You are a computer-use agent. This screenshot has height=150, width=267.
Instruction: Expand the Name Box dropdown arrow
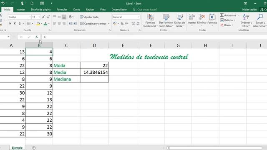coord(8,37)
